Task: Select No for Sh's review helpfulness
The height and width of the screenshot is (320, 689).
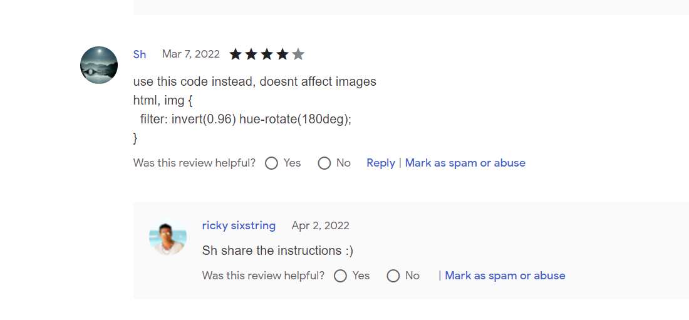Action: (324, 163)
